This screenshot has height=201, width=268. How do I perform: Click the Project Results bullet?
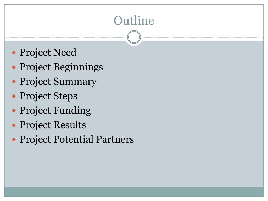53,125
